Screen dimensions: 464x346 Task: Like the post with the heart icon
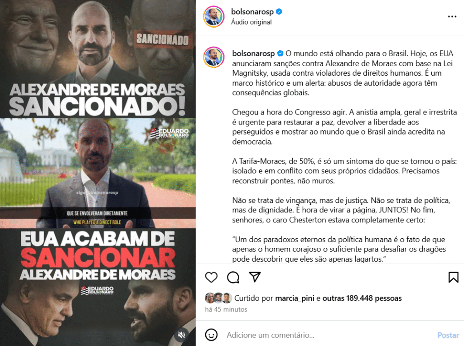pyautogui.click(x=211, y=278)
